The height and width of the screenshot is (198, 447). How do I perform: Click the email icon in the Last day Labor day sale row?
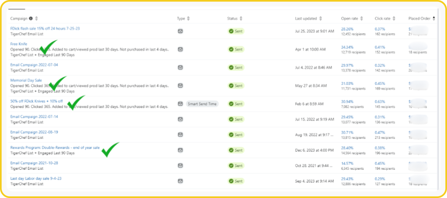tap(180, 181)
